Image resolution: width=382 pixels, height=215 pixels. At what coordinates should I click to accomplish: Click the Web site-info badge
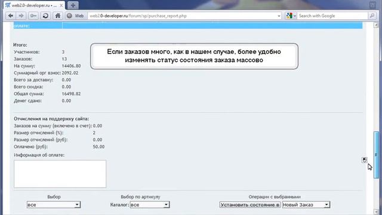click(x=76, y=16)
